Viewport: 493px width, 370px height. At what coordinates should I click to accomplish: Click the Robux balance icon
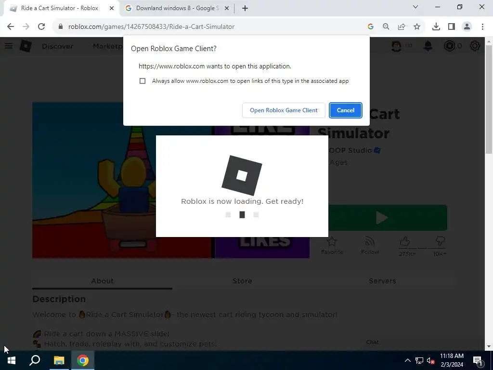tap(450, 46)
